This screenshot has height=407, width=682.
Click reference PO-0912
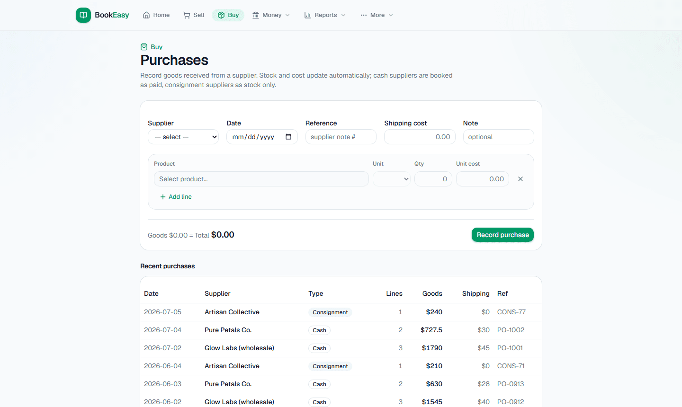click(x=511, y=402)
